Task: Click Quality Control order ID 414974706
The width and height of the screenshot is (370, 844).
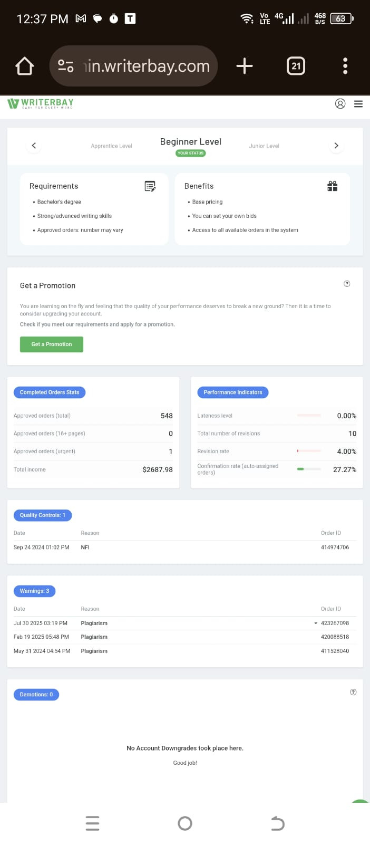Action: pyautogui.click(x=335, y=548)
